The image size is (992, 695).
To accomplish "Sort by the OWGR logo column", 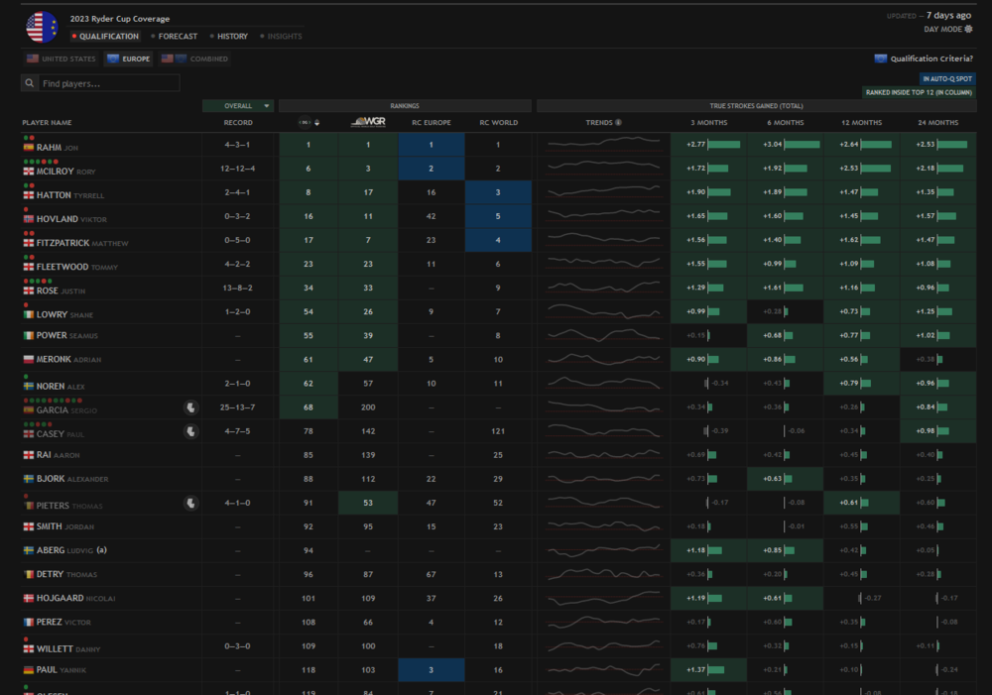I will (368, 123).
